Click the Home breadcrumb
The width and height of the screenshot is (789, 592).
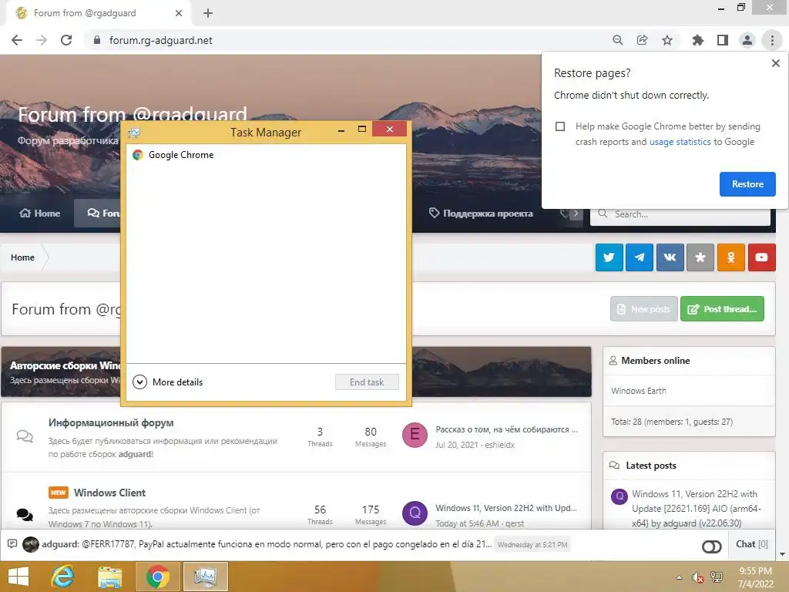pos(22,257)
